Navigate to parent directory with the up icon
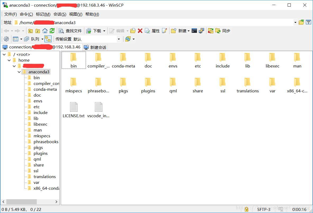Screen dimensions: 313x213 31,31
